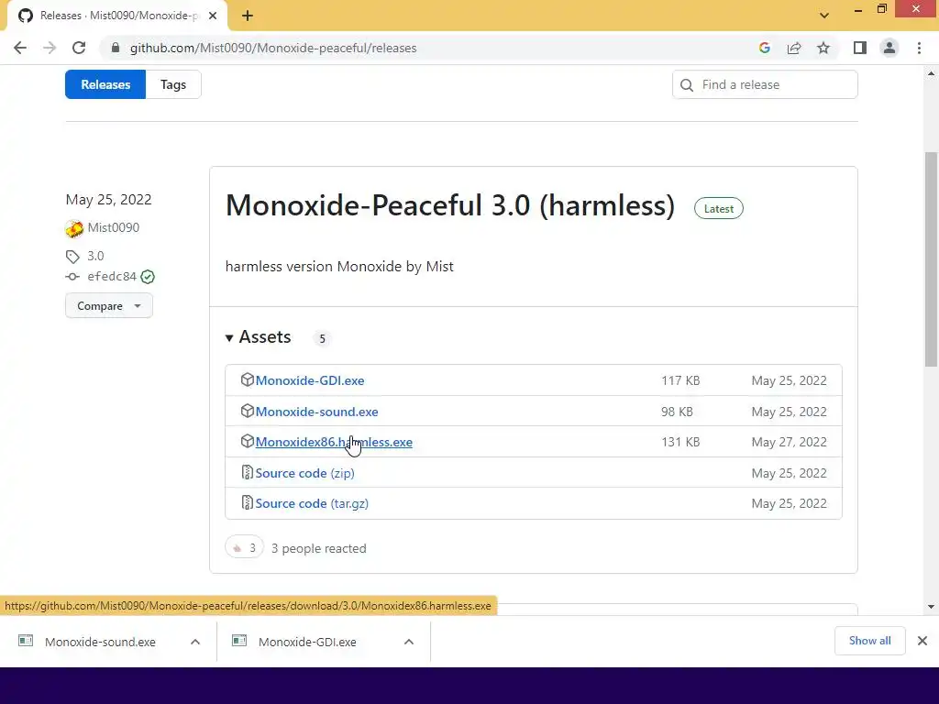Select the Releases browser tab
This screenshot has height=704, width=939.
(x=116, y=16)
